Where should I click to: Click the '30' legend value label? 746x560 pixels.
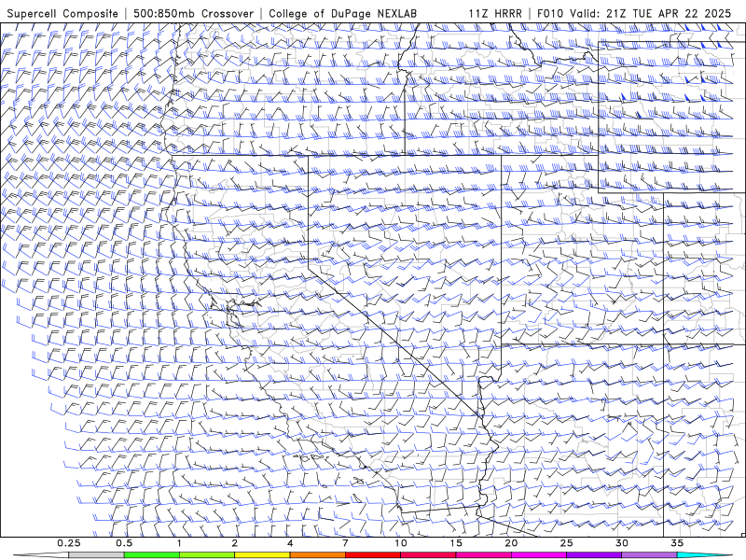coord(622,543)
